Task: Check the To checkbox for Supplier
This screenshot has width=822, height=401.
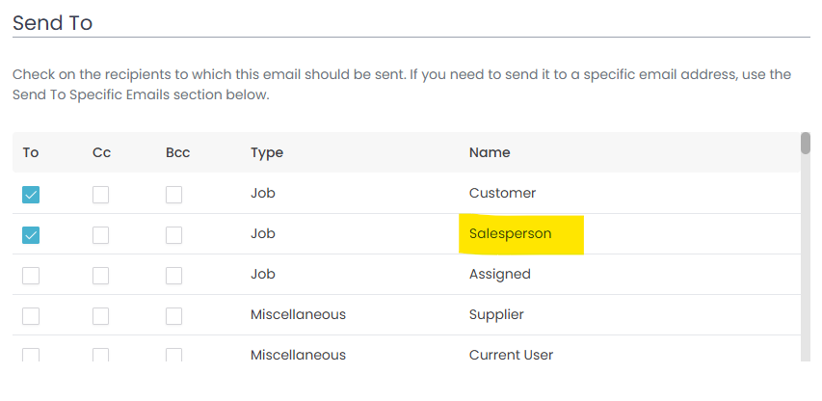Action: 31,316
